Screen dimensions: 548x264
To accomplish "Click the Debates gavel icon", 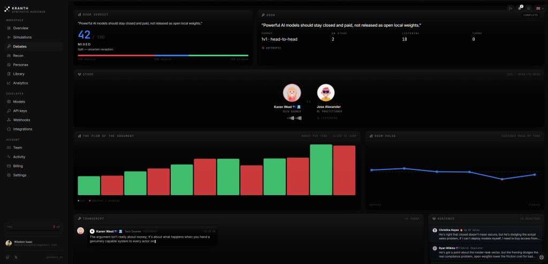I will (x=9, y=46).
